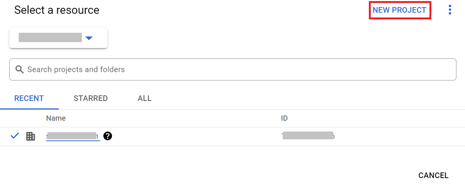Click the help question mark icon
This screenshot has height=187, width=465.
(x=108, y=136)
